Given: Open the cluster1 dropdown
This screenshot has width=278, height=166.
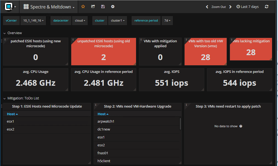Looking at the screenshot, I should [117, 20].
